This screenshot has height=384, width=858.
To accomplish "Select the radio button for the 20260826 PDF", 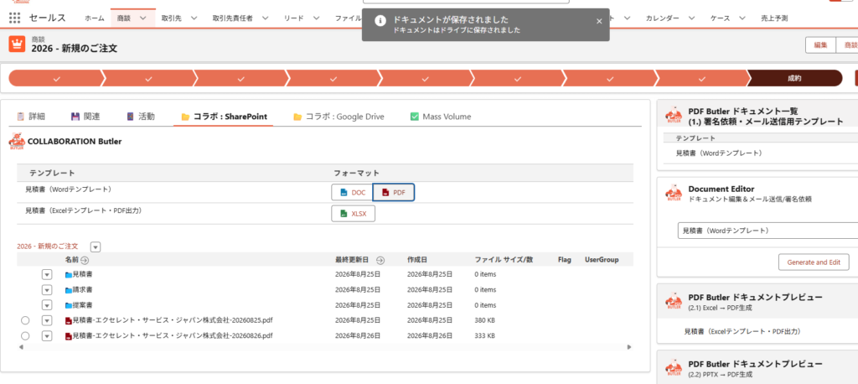I will click(x=24, y=336).
